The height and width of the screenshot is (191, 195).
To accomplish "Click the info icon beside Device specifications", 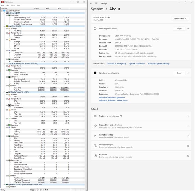I will point(95,28).
